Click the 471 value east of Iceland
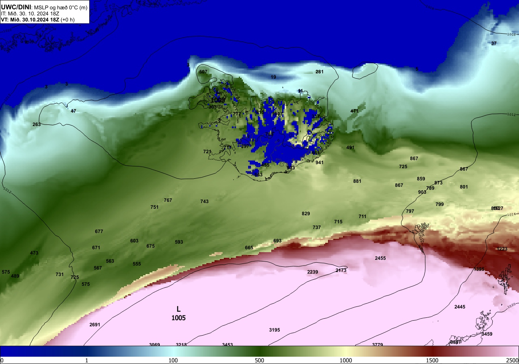Image resolution: width=519 pixels, height=364 pixels. click(x=354, y=111)
